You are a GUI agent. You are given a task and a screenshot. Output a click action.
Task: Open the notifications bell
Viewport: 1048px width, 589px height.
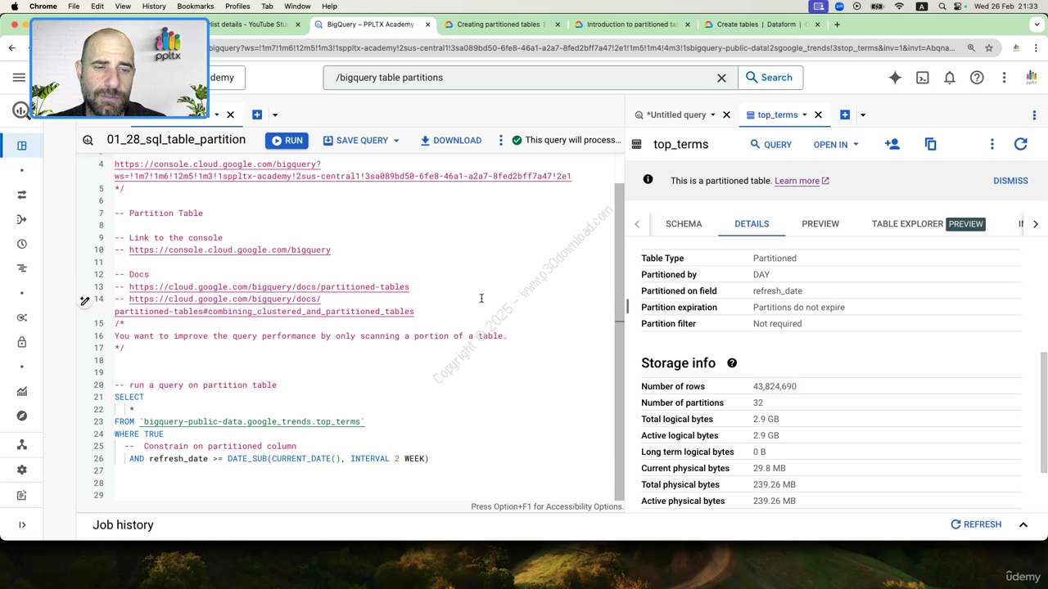click(x=950, y=78)
